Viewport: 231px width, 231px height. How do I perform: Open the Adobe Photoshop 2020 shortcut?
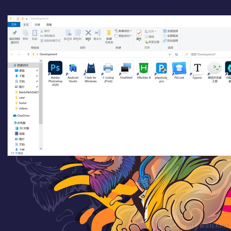point(55,73)
